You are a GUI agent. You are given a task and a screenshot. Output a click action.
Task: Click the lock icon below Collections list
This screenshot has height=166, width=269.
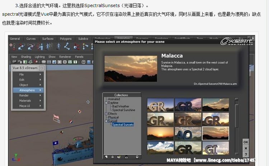pyautogui.click(x=127, y=157)
